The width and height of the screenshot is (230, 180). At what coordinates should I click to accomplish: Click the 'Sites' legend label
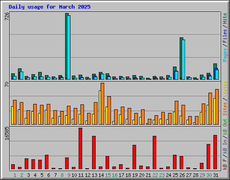point(225,109)
